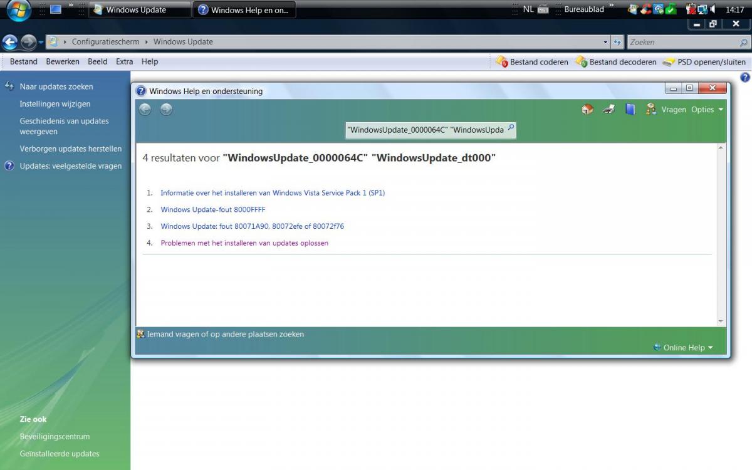Click Bestand decoderen toolbar button
Image resolution: width=752 pixels, height=470 pixels.
point(615,61)
